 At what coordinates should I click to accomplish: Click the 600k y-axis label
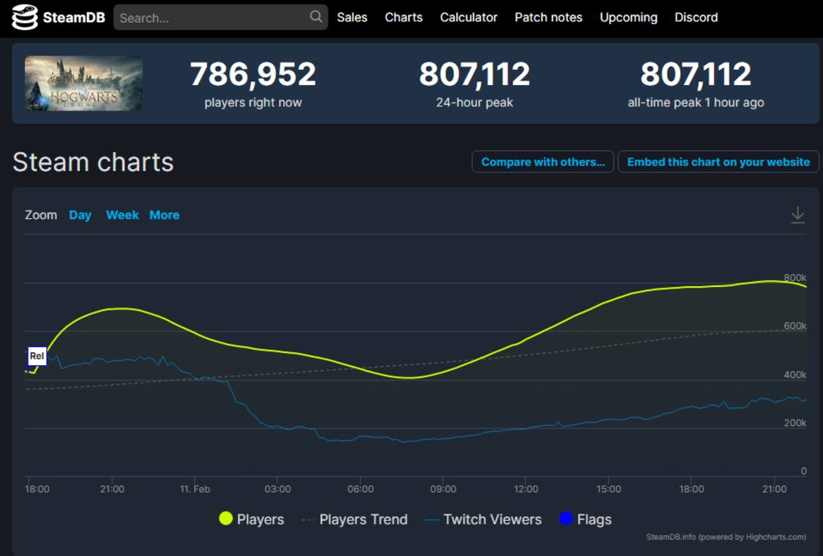point(795,326)
